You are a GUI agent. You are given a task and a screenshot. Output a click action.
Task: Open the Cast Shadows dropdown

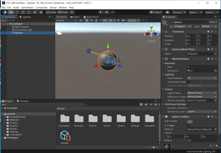pos(202,78)
